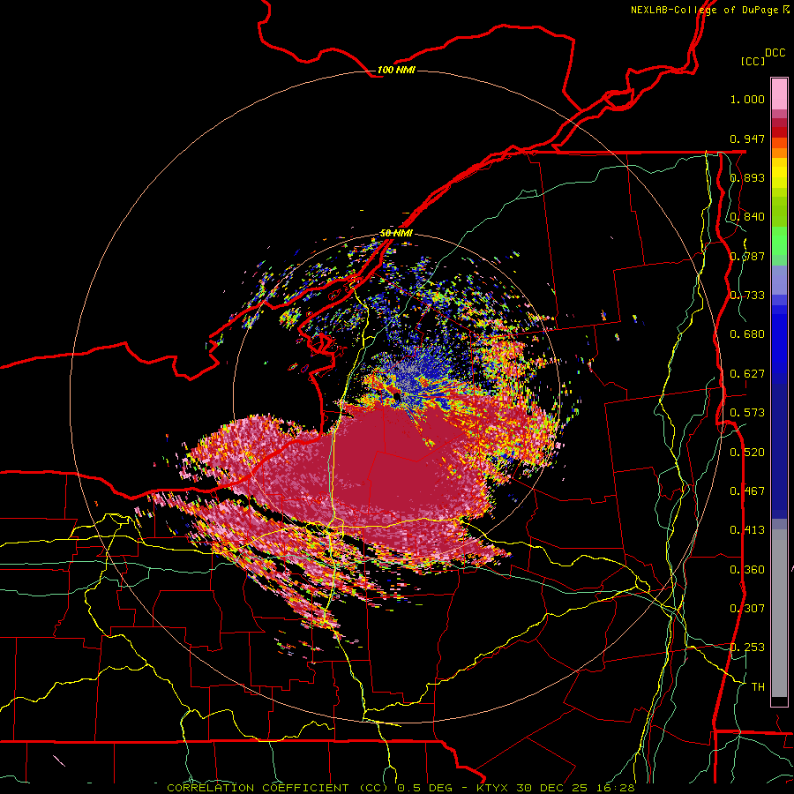Image resolution: width=794 pixels, height=794 pixels.
Task: Click the 0.520 scale value
Action: click(747, 452)
